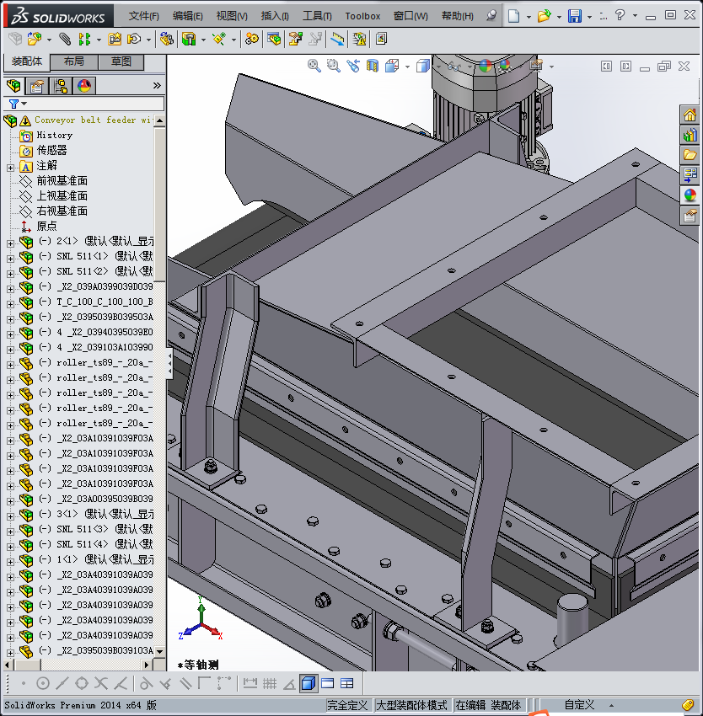The image size is (703, 716).
Task: Switch to the 布局 tab
Action: (73, 62)
